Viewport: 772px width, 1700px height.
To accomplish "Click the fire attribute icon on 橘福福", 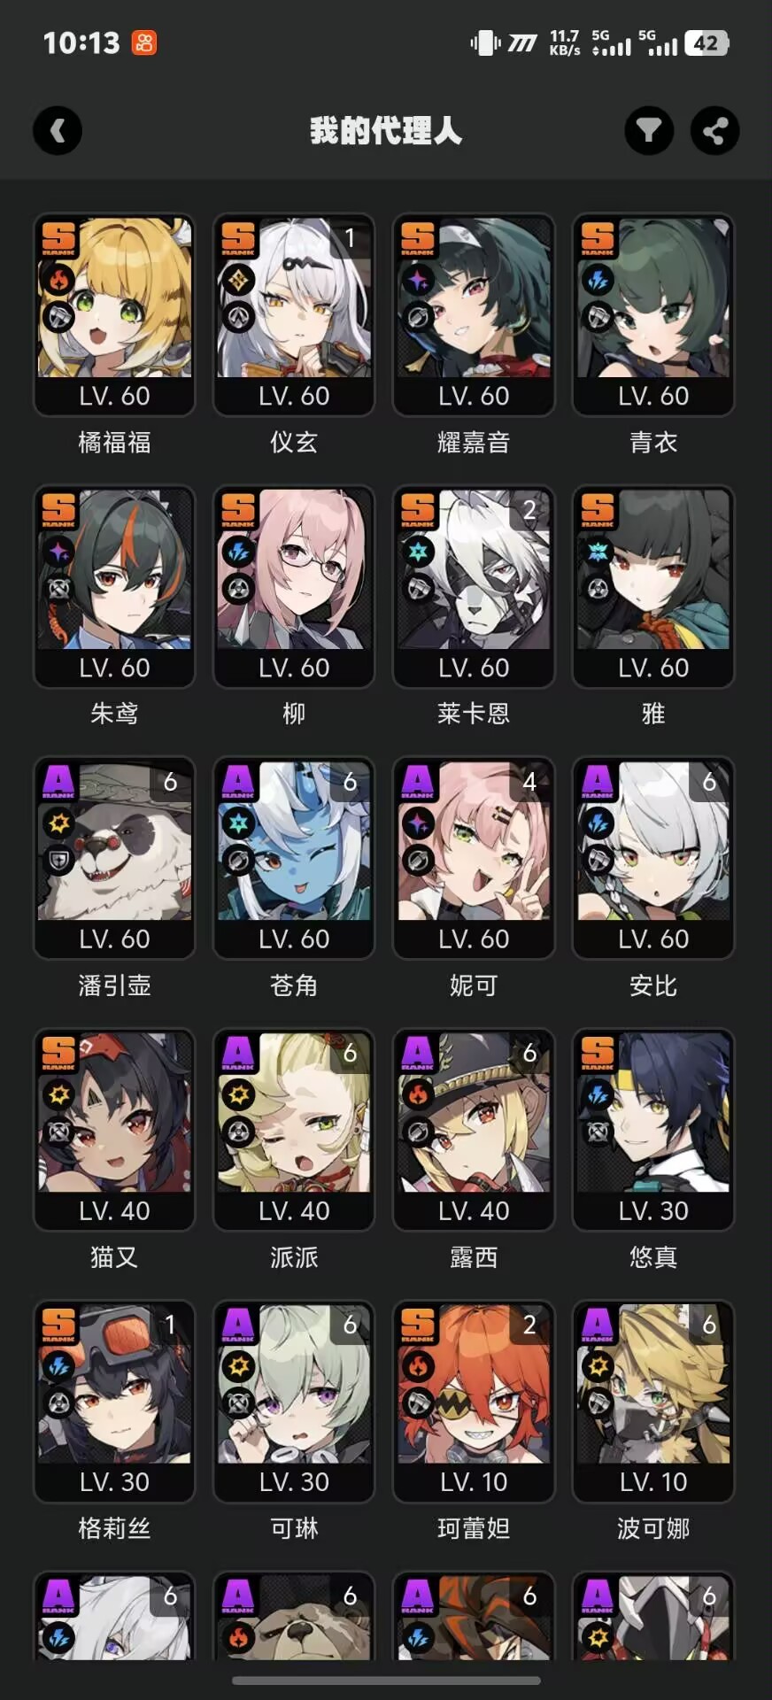I will pos(58,280).
